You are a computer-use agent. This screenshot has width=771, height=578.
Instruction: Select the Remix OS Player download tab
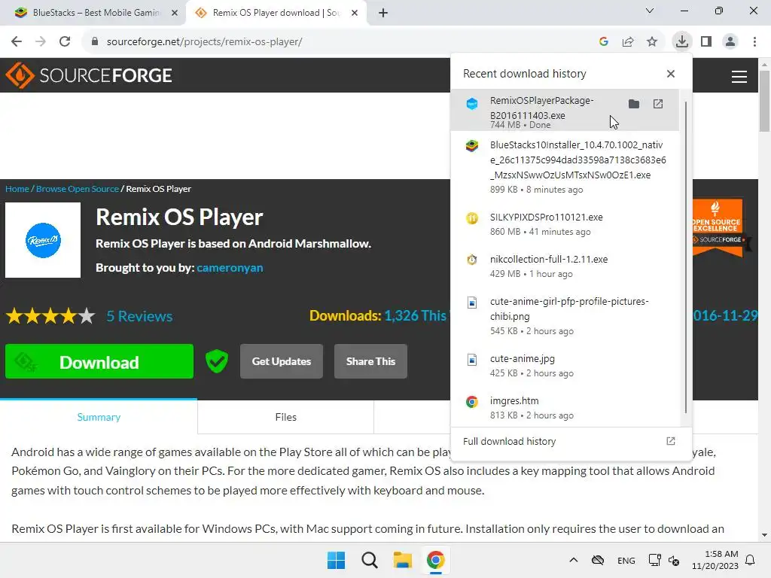tap(276, 13)
